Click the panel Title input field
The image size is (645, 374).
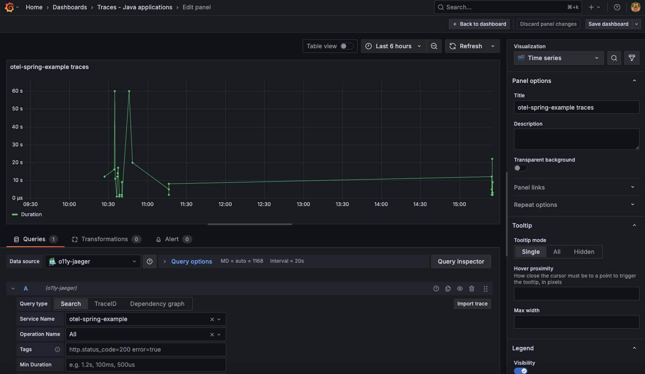[577, 107]
